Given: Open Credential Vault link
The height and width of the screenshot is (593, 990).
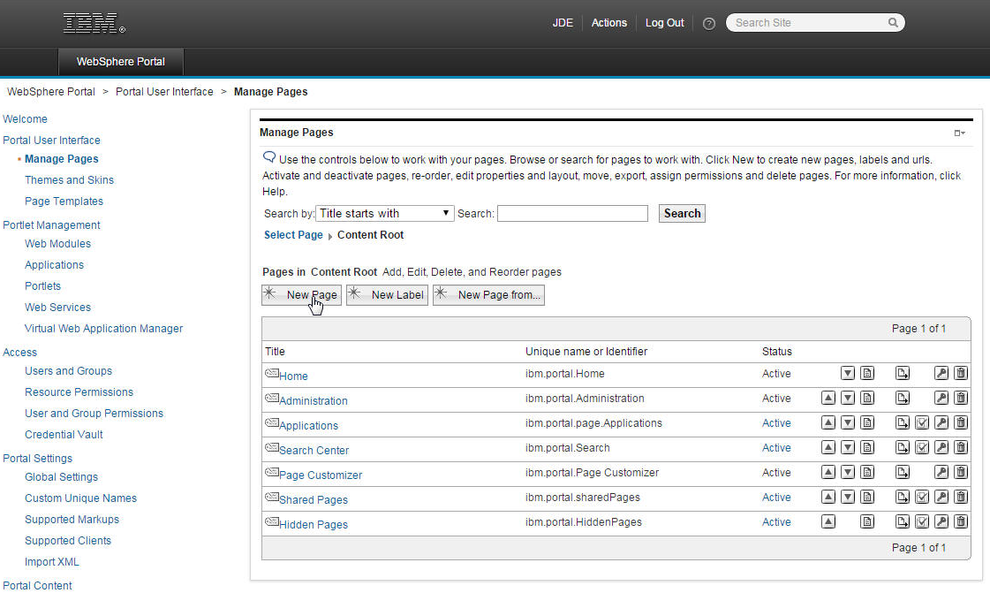Looking at the screenshot, I should (64, 435).
